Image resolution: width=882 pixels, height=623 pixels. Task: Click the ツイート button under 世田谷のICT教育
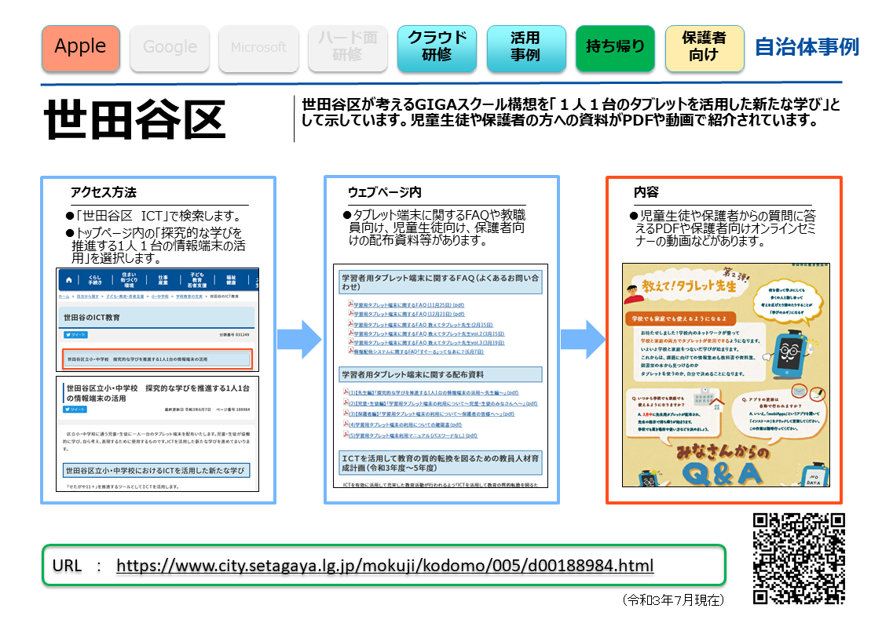pyautogui.click(x=75, y=335)
